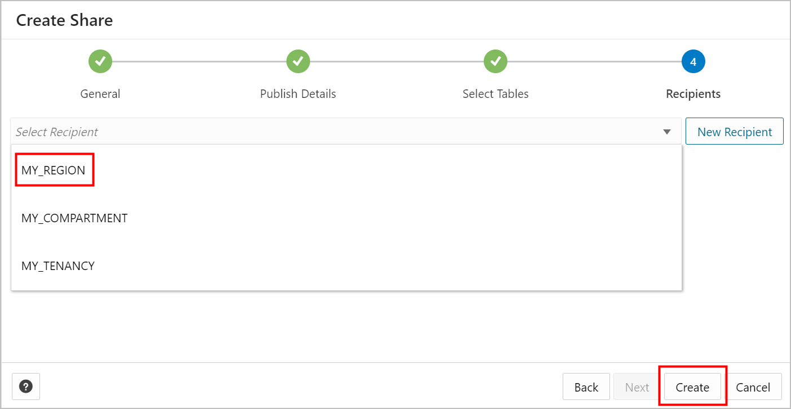
Task: Pick MY_TENANCY from the recipient options
Action: click(58, 266)
